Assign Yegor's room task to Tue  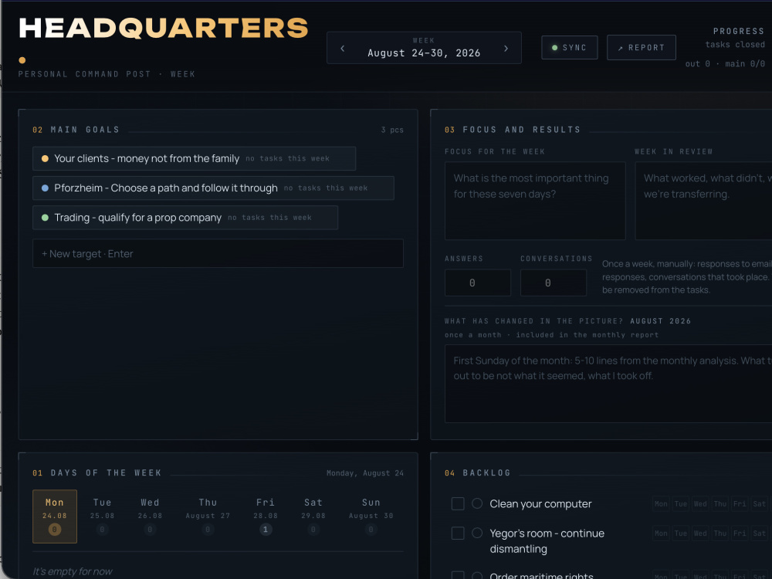[x=681, y=533]
